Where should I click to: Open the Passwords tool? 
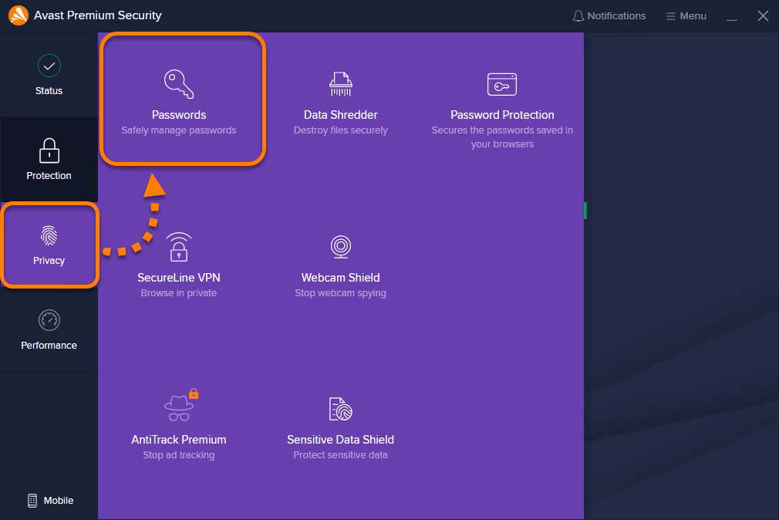click(178, 99)
